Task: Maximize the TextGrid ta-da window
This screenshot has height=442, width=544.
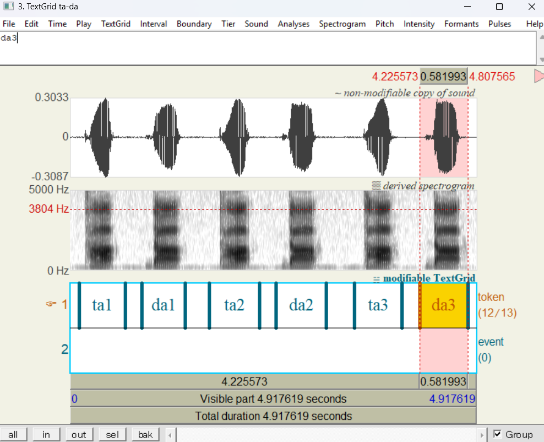Action: [x=499, y=7]
